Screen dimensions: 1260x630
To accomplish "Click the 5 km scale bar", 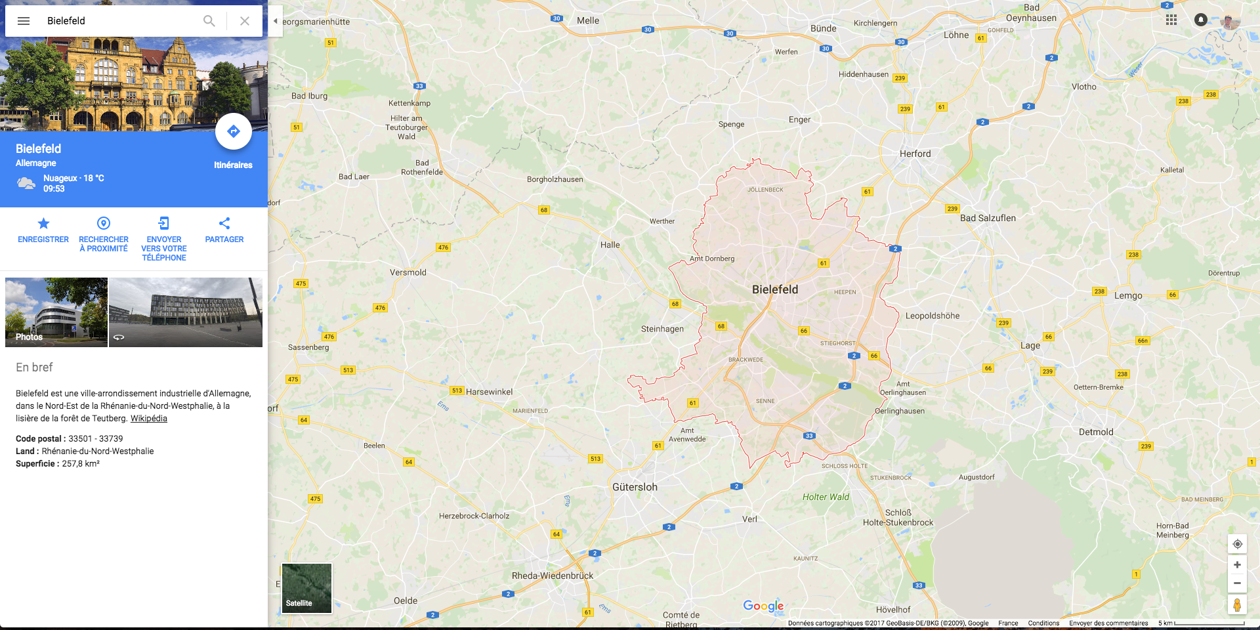I will tap(1202, 623).
